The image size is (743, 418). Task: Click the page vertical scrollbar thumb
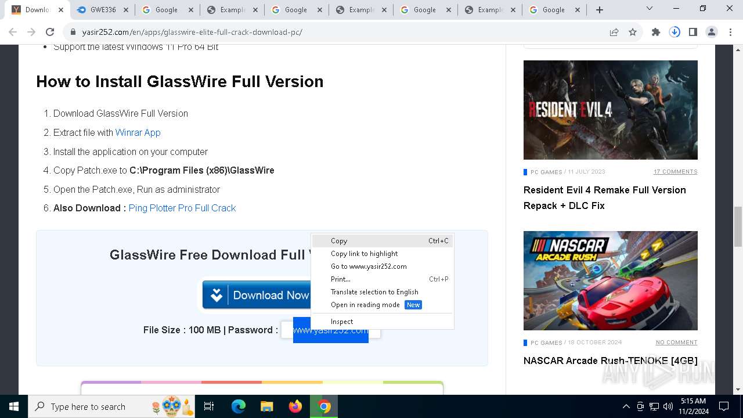738,226
